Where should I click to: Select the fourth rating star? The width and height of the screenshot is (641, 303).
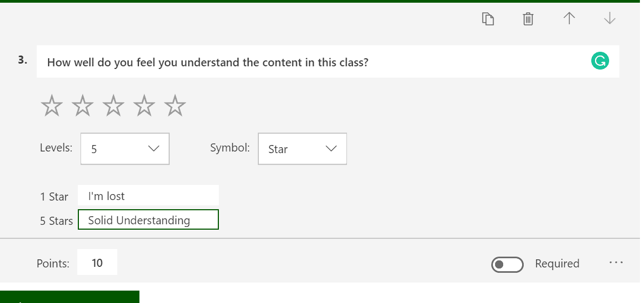144,105
